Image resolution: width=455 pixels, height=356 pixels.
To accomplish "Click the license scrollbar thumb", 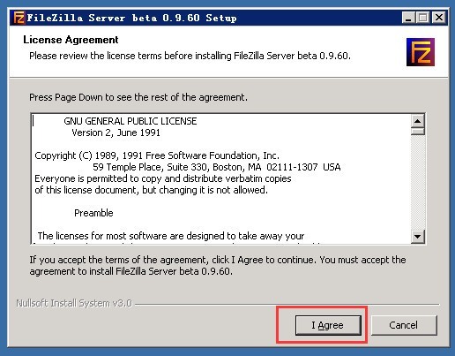I will pyautogui.click(x=418, y=132).
